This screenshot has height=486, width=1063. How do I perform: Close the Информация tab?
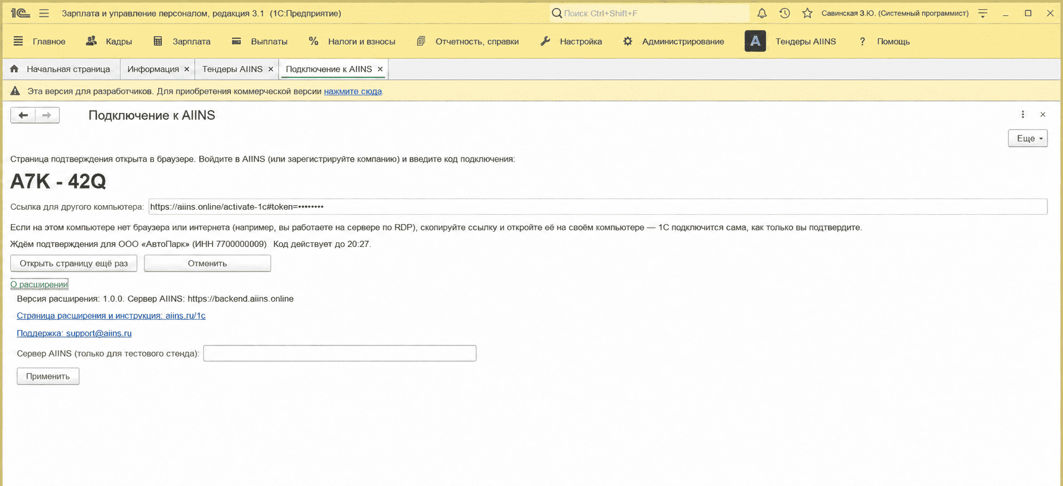tap(187, 69)
